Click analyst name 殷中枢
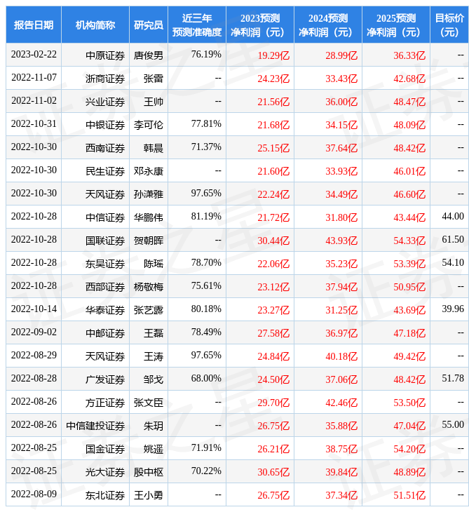 tap(148, 473)
